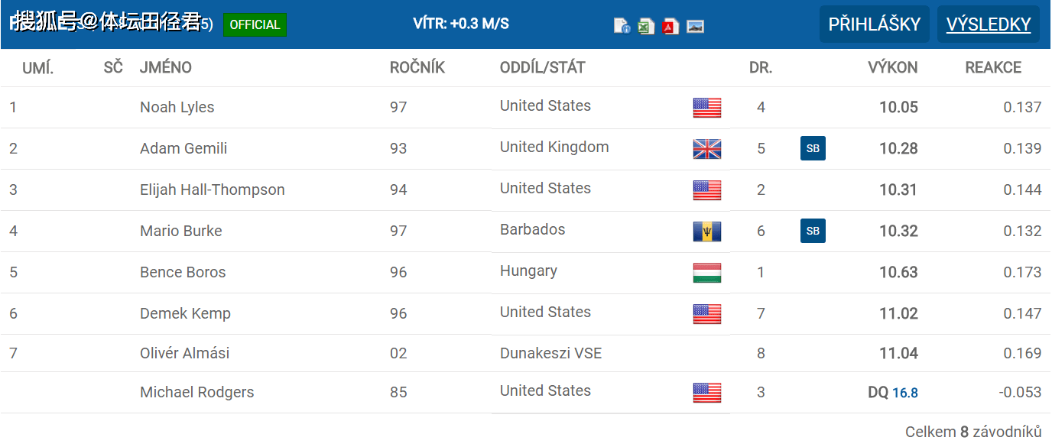The height and width of the screenshot is (447, 1052).
Task: Click Adam Gemili's SB badge
Action: click(x=813, y=148)
